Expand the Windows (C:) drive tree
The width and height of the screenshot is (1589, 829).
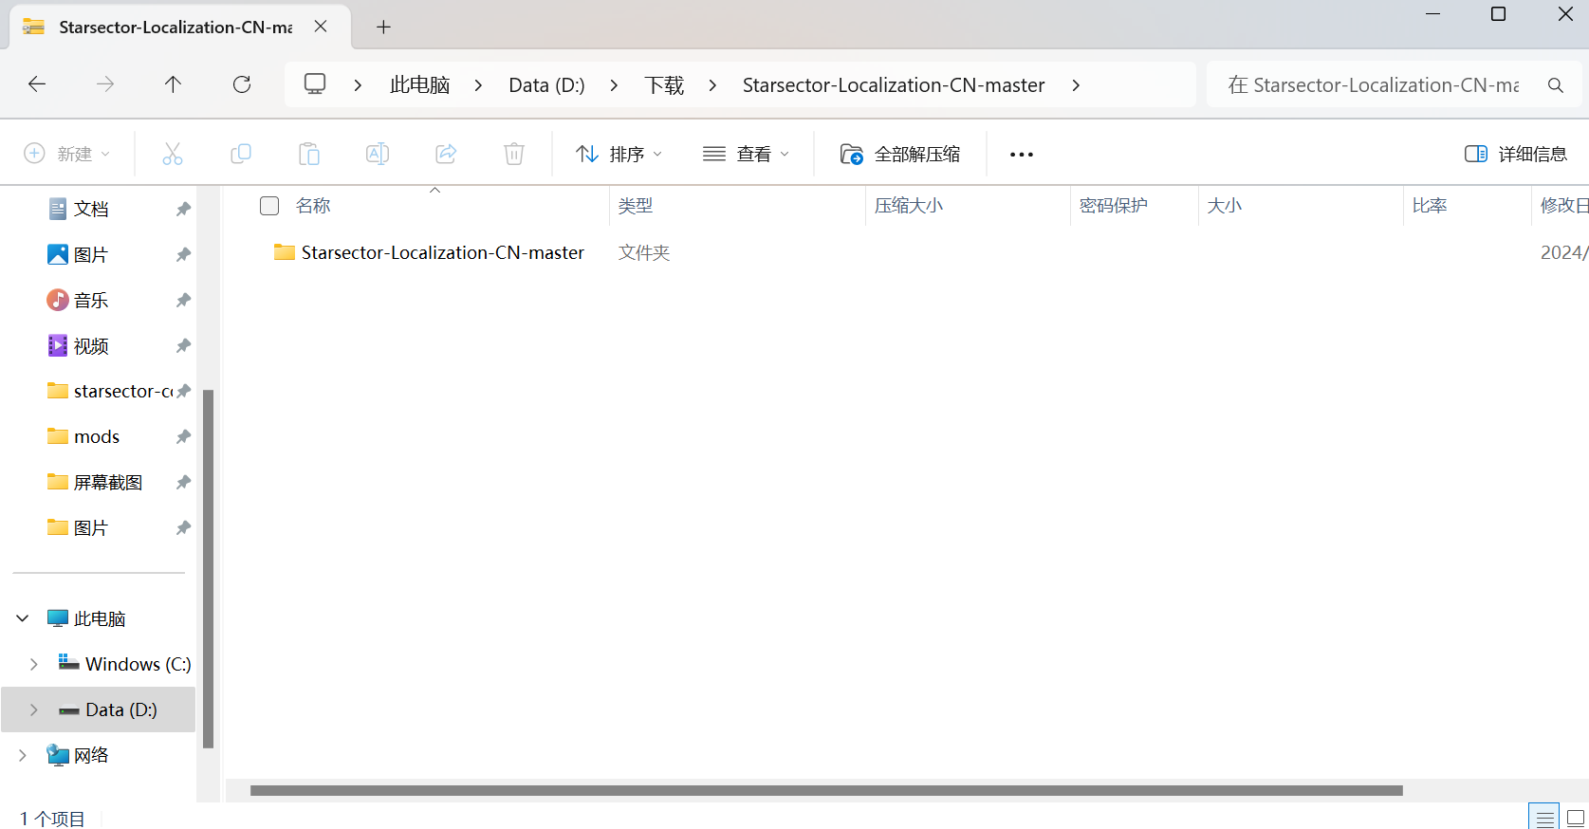34,664
